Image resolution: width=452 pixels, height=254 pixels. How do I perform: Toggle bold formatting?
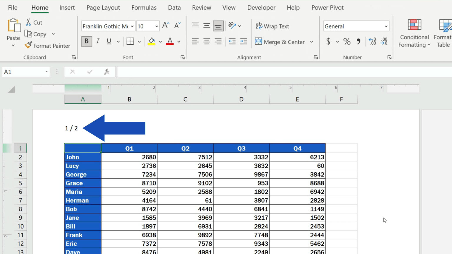click(86, 41)
